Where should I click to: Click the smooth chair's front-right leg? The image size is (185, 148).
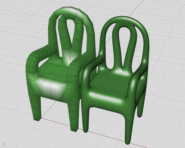pyautogui.click(x=128, y=128)
